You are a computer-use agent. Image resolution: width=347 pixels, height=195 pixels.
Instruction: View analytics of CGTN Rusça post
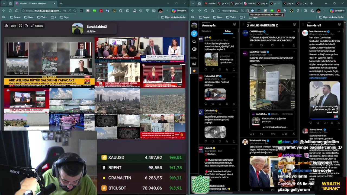283,45
